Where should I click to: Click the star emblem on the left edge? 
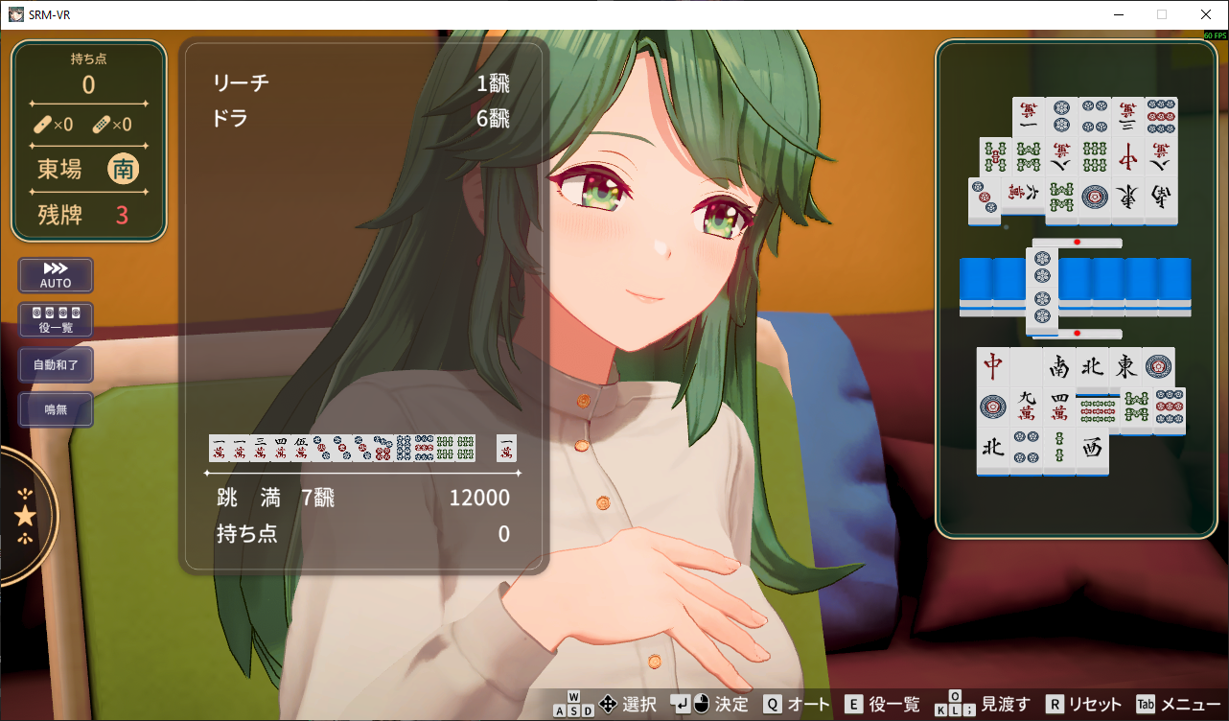coord(26,516)
